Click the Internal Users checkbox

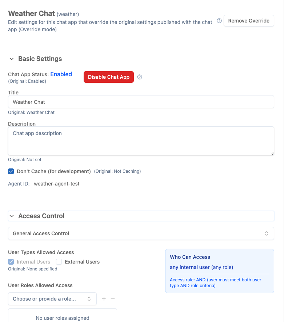coord(11,261)
